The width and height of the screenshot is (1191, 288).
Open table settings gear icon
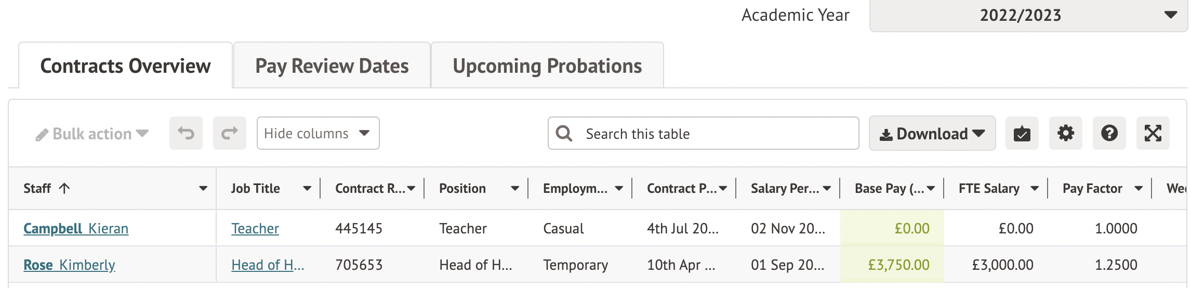pos(1065,134)
